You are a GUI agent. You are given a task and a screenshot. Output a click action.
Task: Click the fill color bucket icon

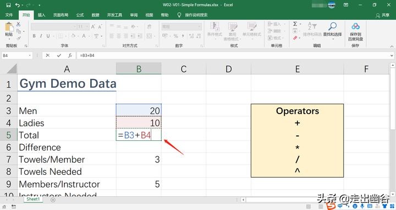73,36
